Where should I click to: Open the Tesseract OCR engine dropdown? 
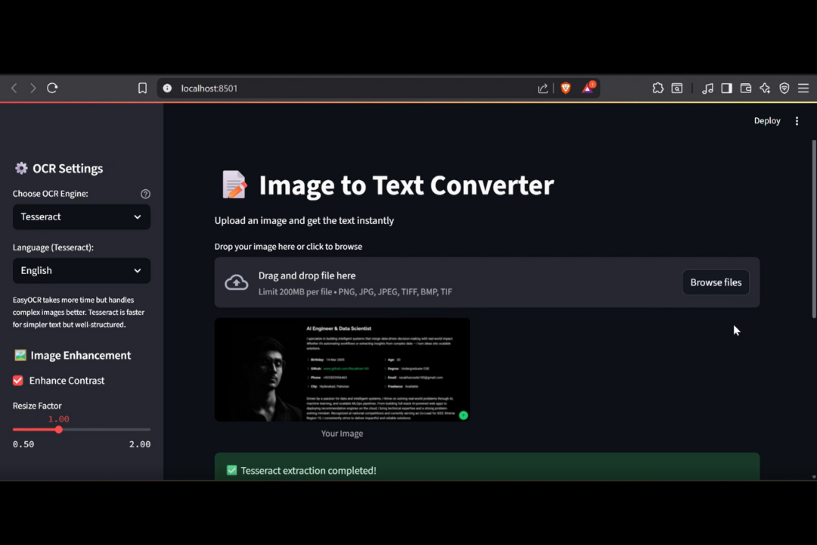[x=81, y=217]
